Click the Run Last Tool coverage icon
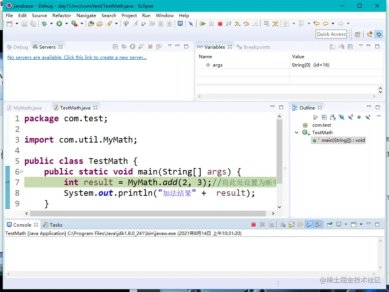Viewport: 389px width, 292px height. [x=74, y=24]
